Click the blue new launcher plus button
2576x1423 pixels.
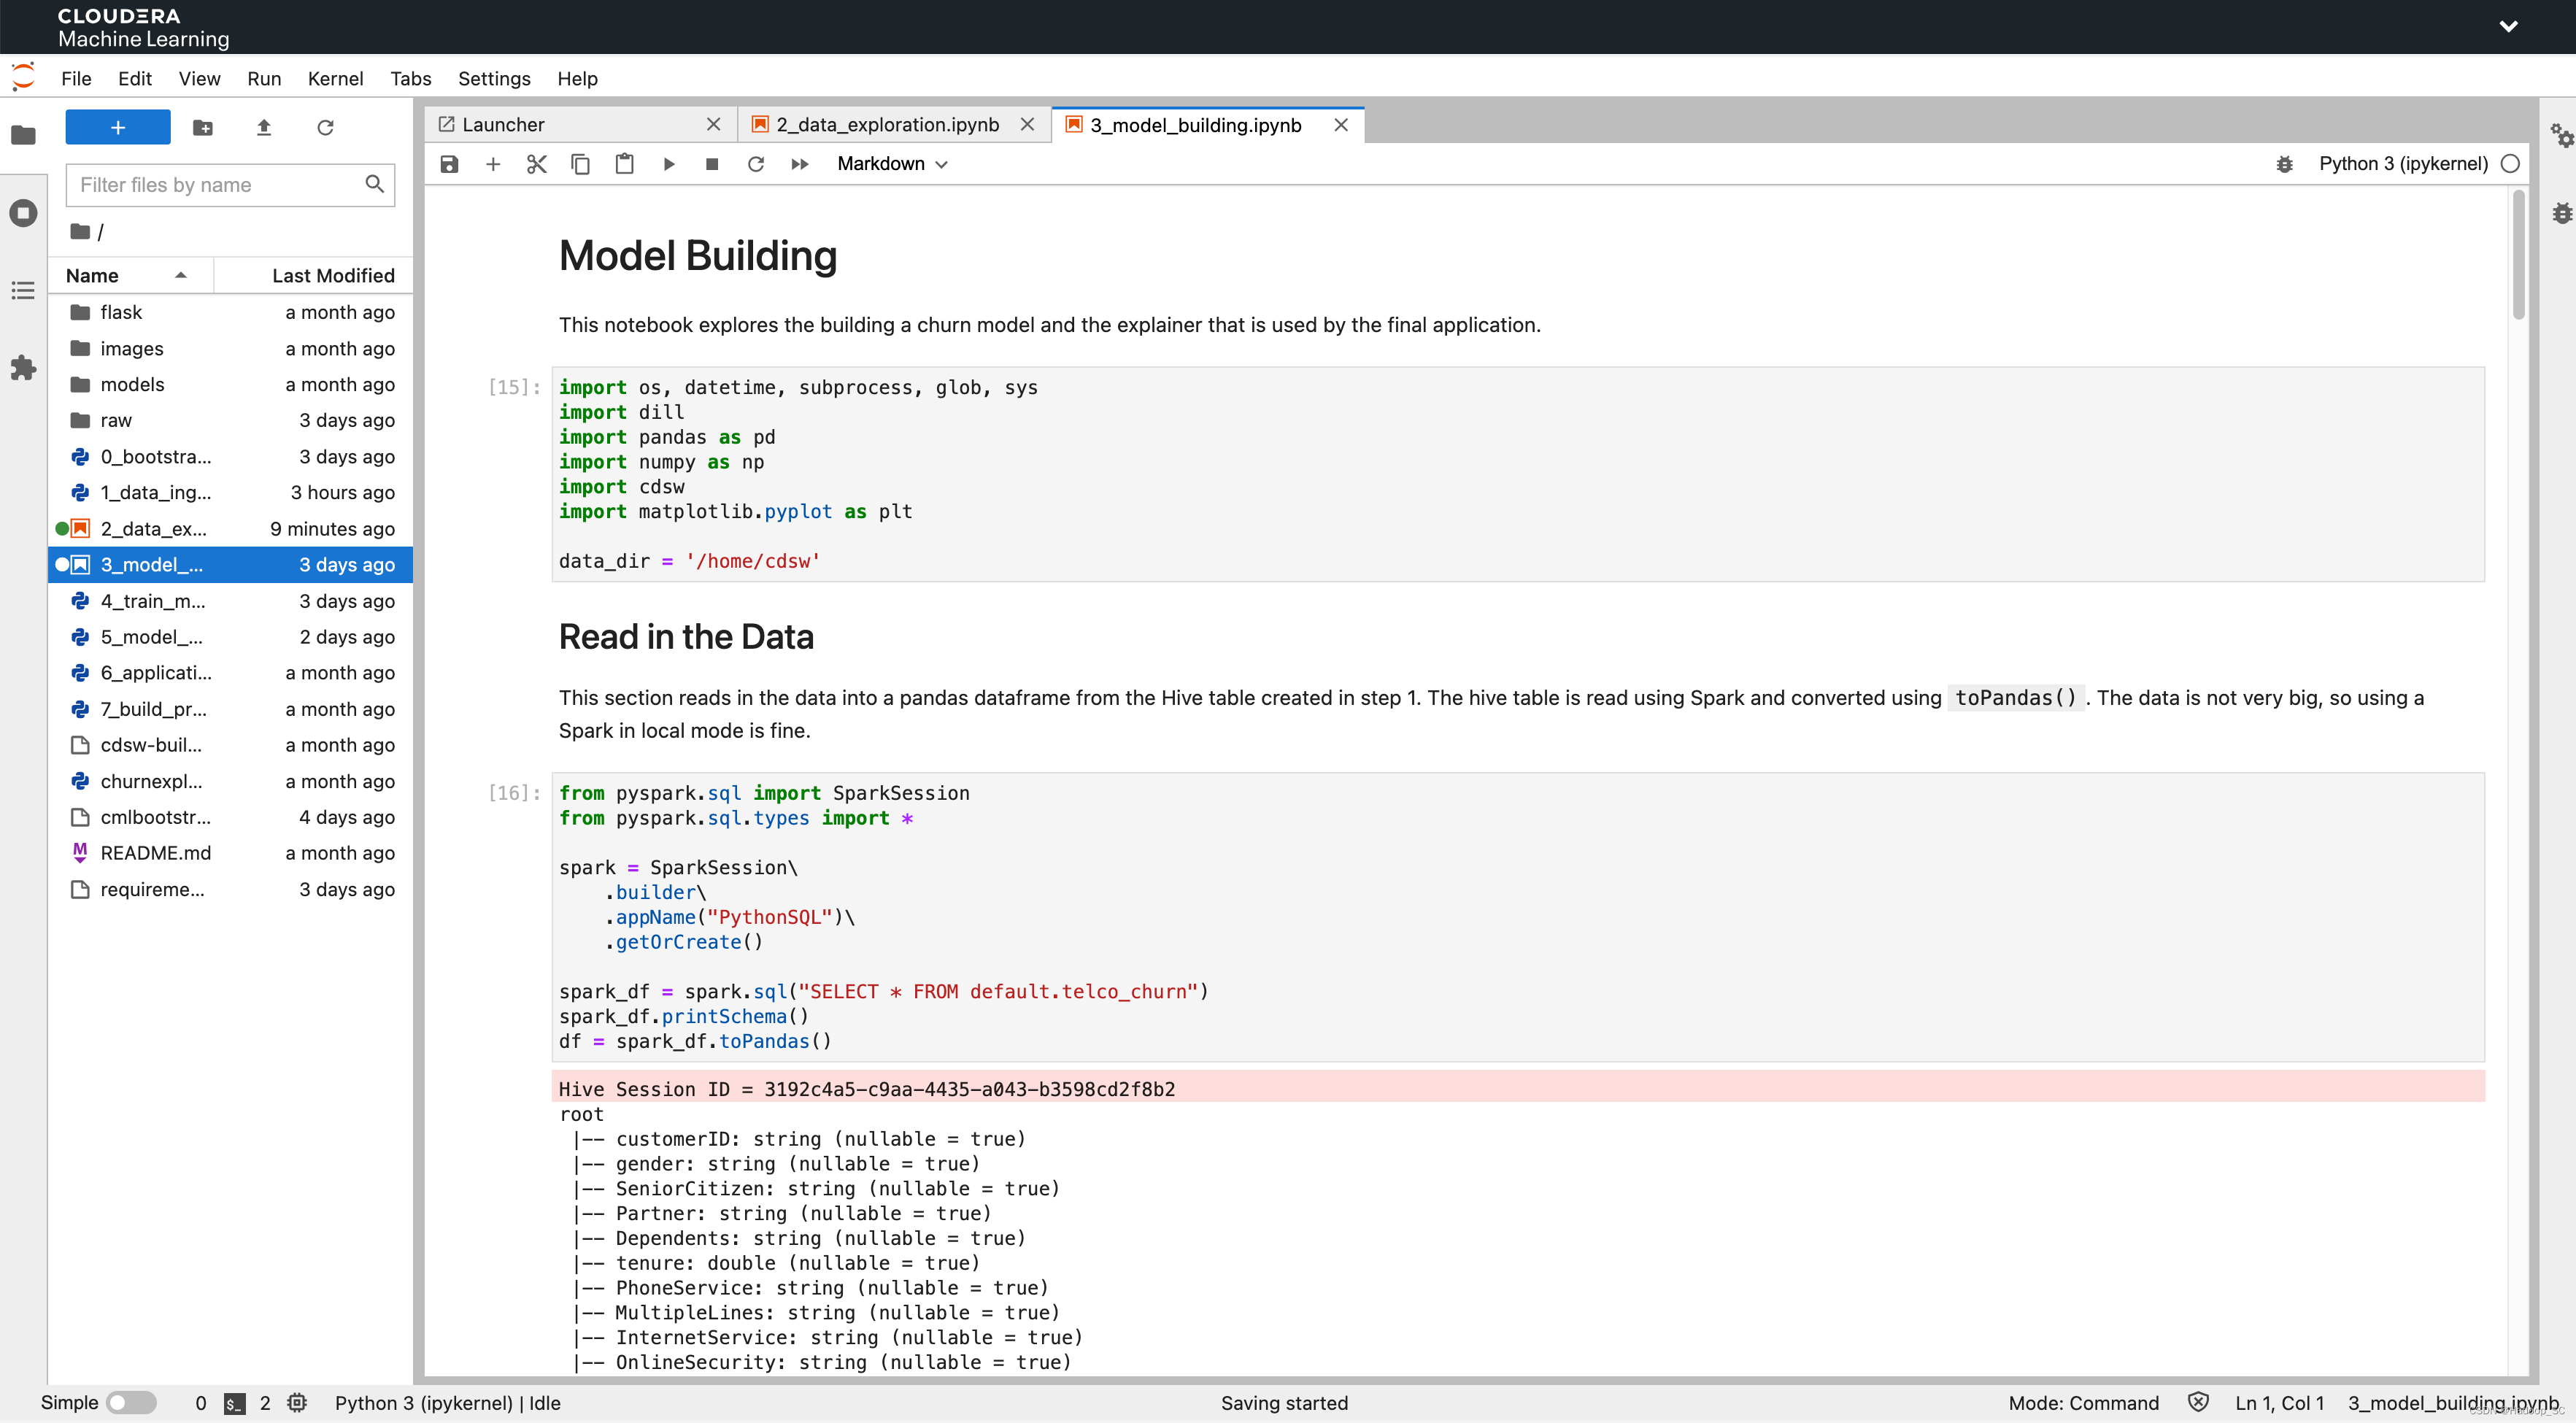(118, 128)
